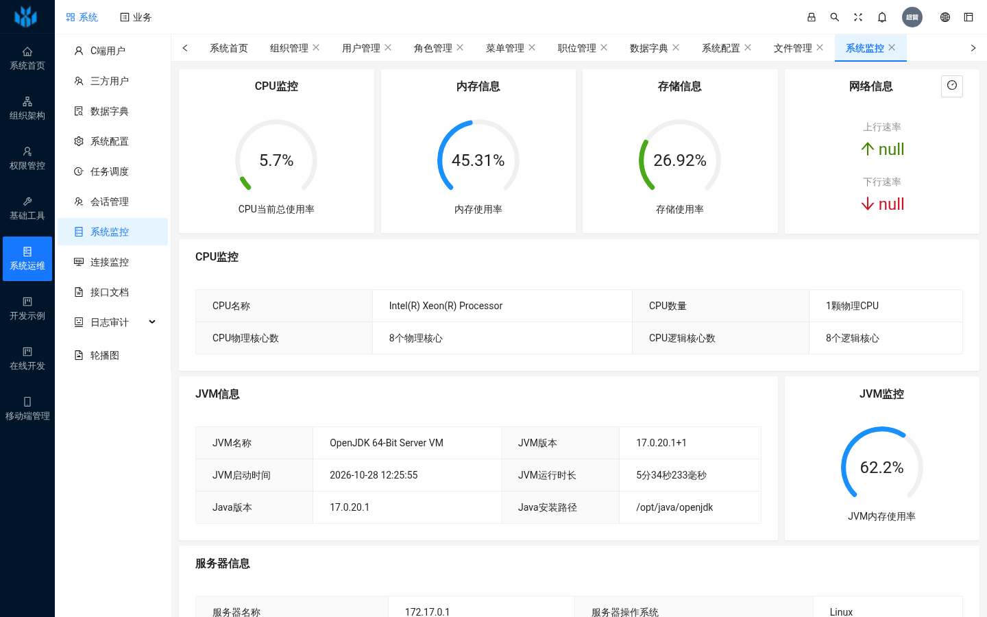
Task: Open 轮播图 in sidebar
Action: coord(113,355)
